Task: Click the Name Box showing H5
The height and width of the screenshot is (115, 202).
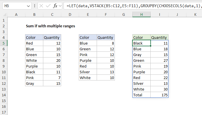Action: click(17, 6)
